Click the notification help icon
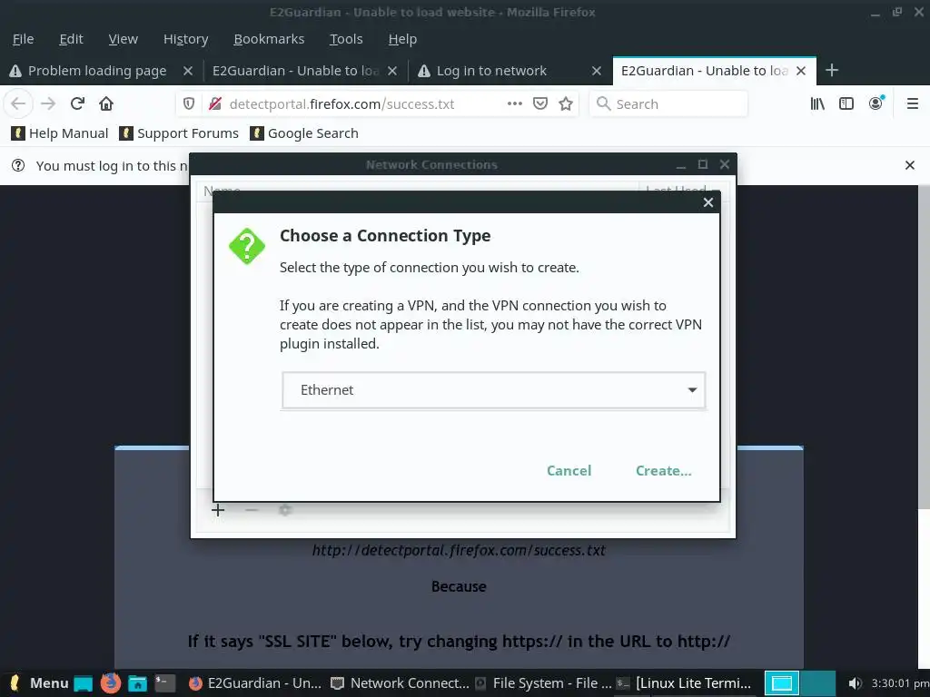Screen dimensions: 930x697 (18, 165)
